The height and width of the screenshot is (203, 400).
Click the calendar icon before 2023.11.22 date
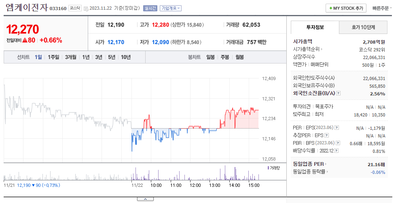86,8
